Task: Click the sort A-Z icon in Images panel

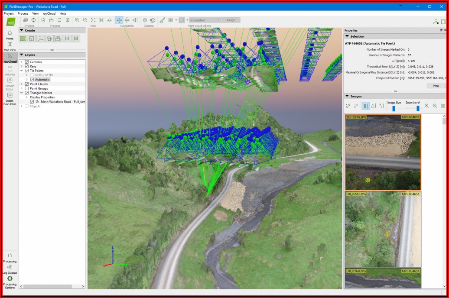Action: click(x=381, y=106)
